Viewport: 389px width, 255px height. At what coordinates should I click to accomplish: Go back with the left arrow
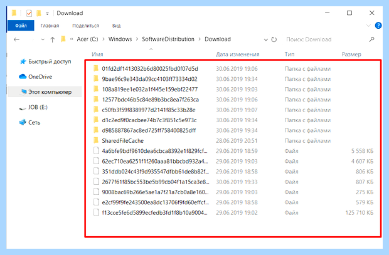(16, 39)
